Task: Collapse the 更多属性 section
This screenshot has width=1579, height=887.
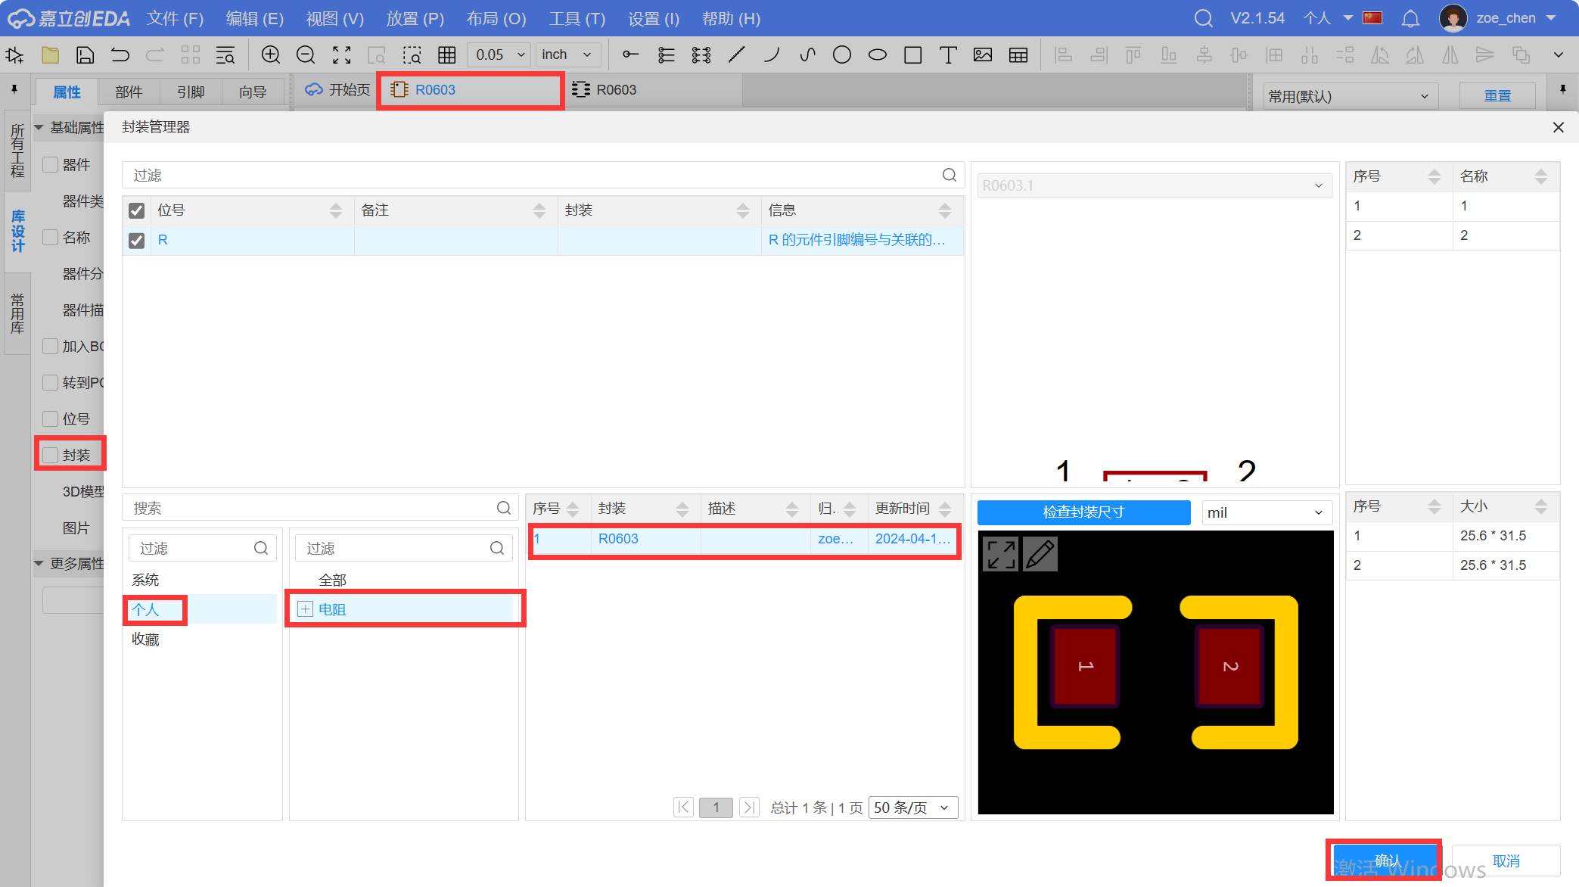Action: tap(39, 563)
